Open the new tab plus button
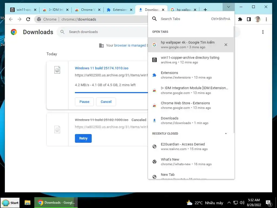Viewport: 277px width, 208px height. [205, 10]
